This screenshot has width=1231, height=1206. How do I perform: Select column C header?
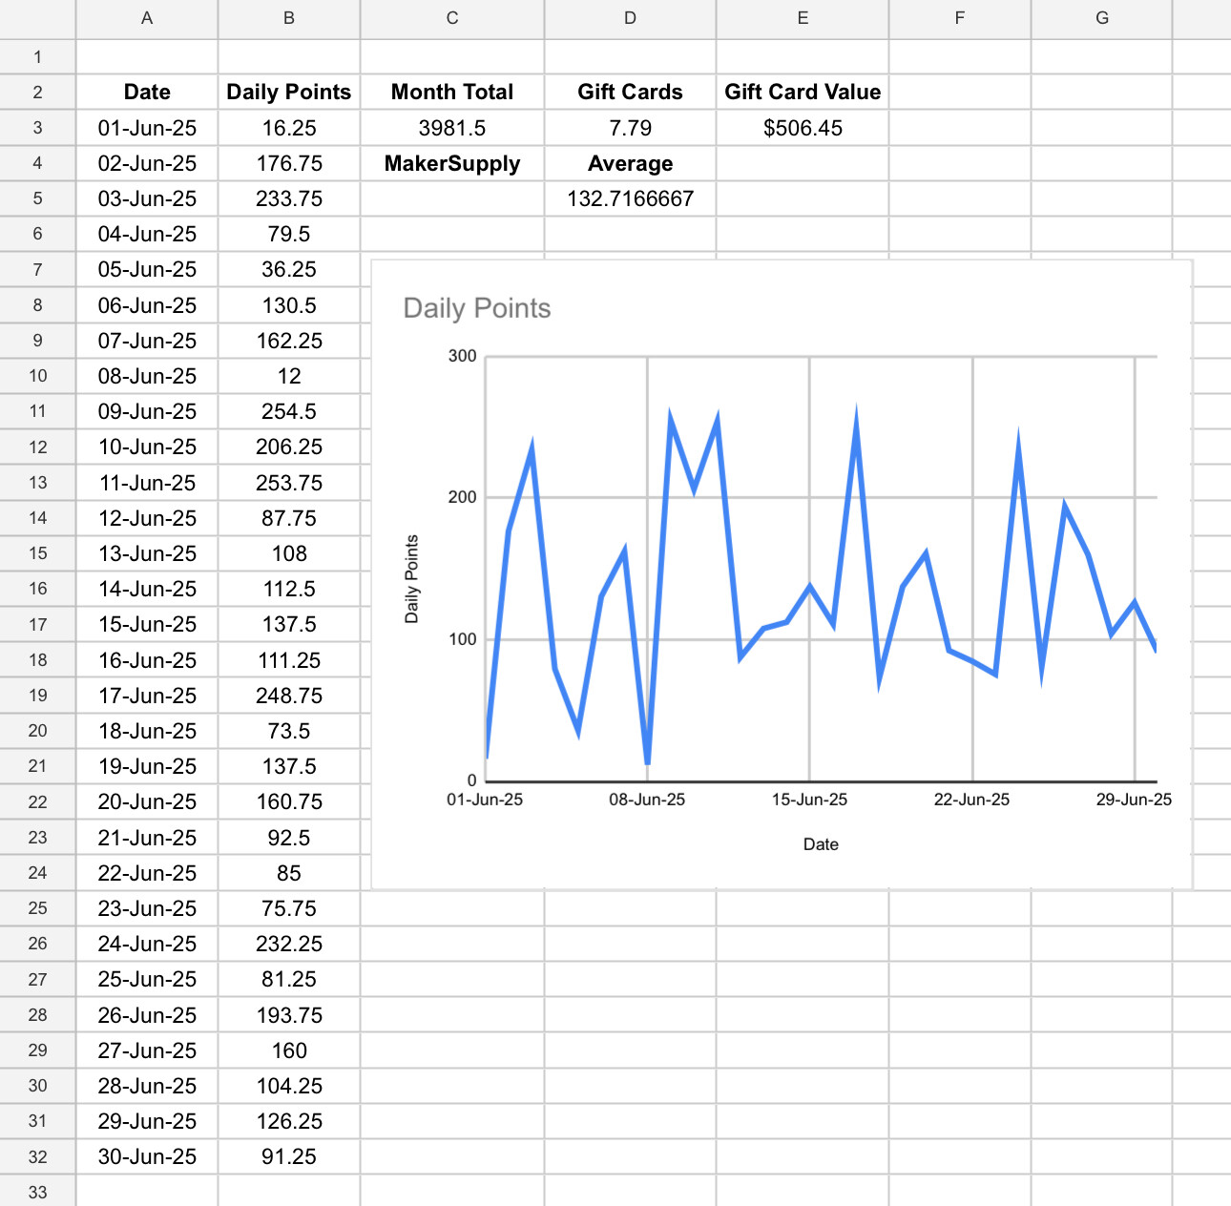(452, 18)
